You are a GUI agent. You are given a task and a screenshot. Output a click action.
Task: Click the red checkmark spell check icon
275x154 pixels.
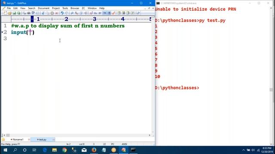pyautogui.click(x=113, y=13)
